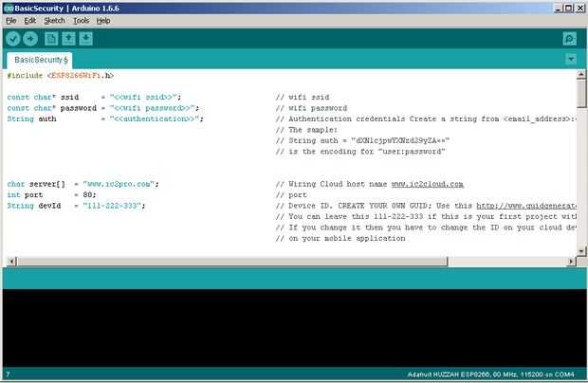Open the Serial Monitor magnifier icon
Image resolution: width=588 pixels, height=383 pixels.
(x=570, y=39)
